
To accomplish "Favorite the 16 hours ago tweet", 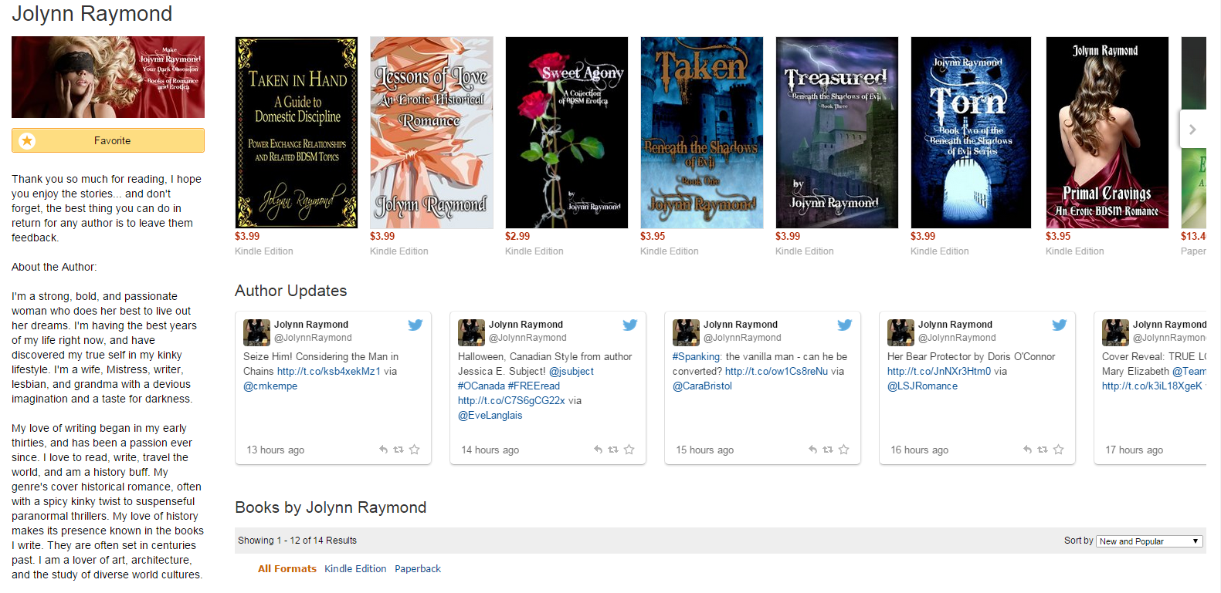I will 1059,450.
